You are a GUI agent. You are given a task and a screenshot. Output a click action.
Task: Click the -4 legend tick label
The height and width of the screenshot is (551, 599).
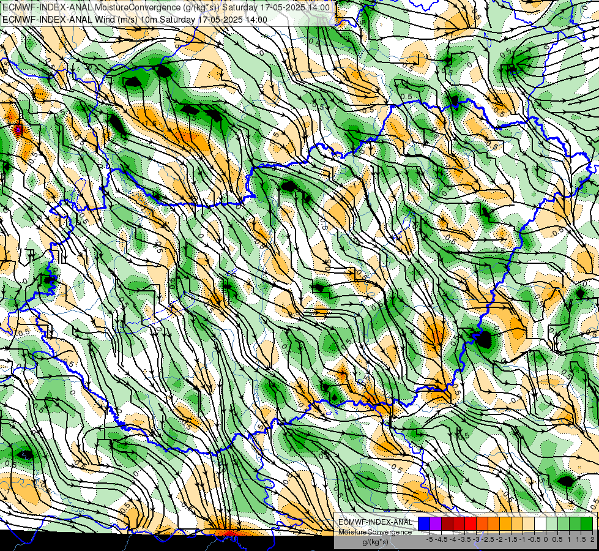(x=453, y=539)
